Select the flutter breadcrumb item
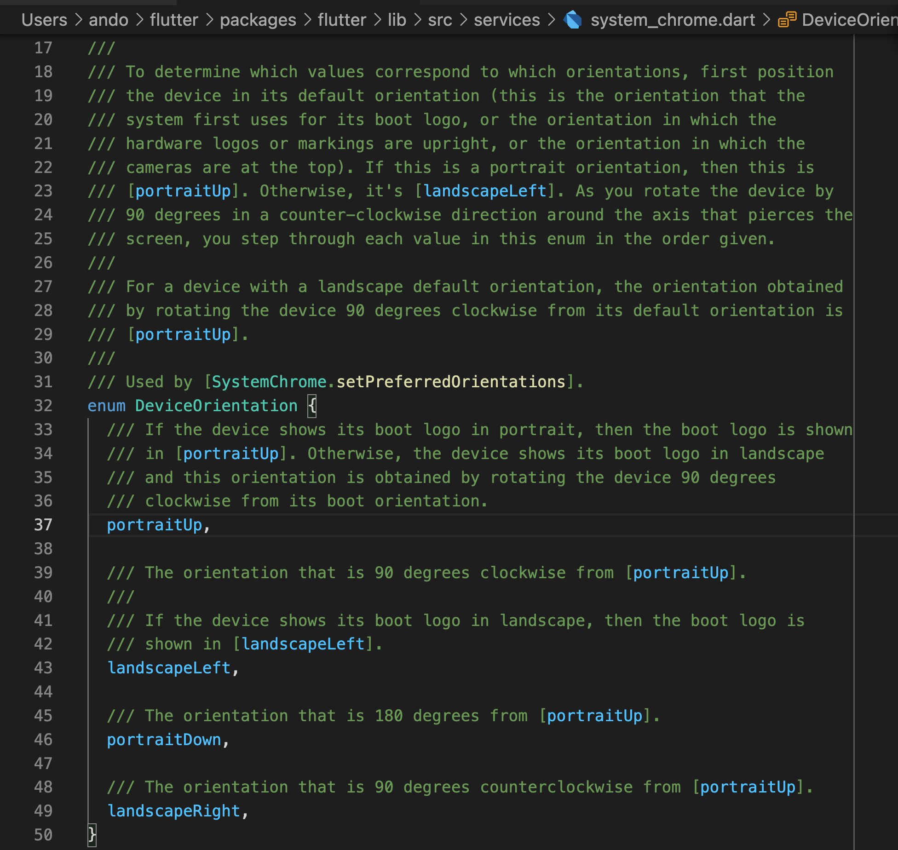 (x=173, y=20)
